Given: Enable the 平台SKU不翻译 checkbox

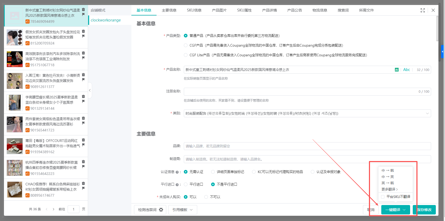Looking at the screenshot, I should [383, 197].
